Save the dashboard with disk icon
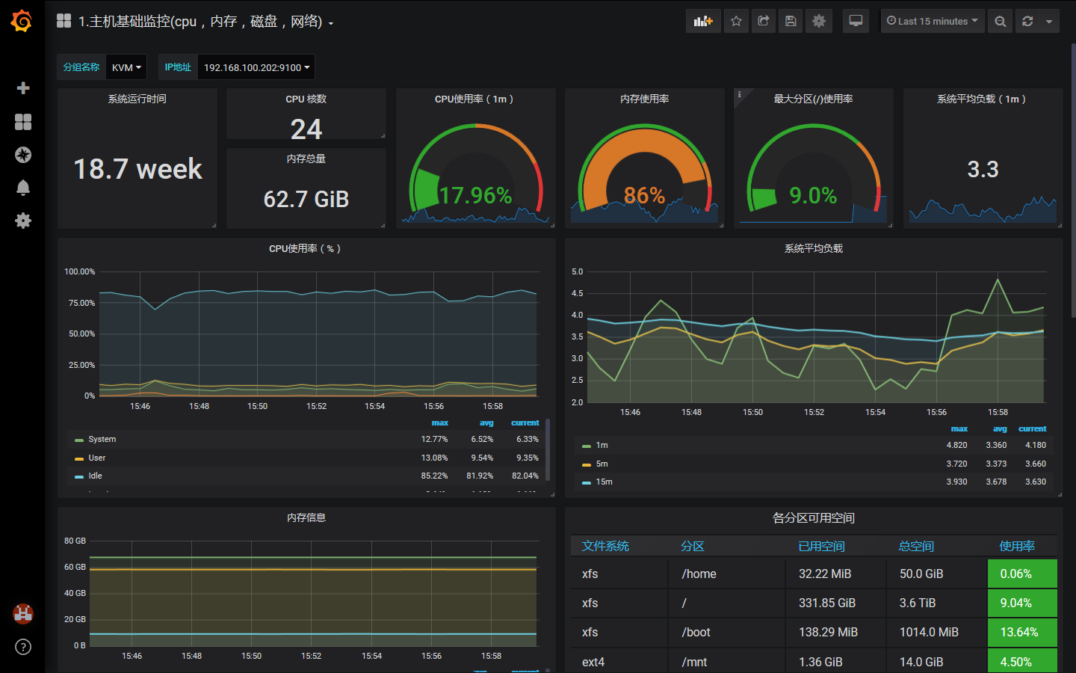 tap(791, 21)
